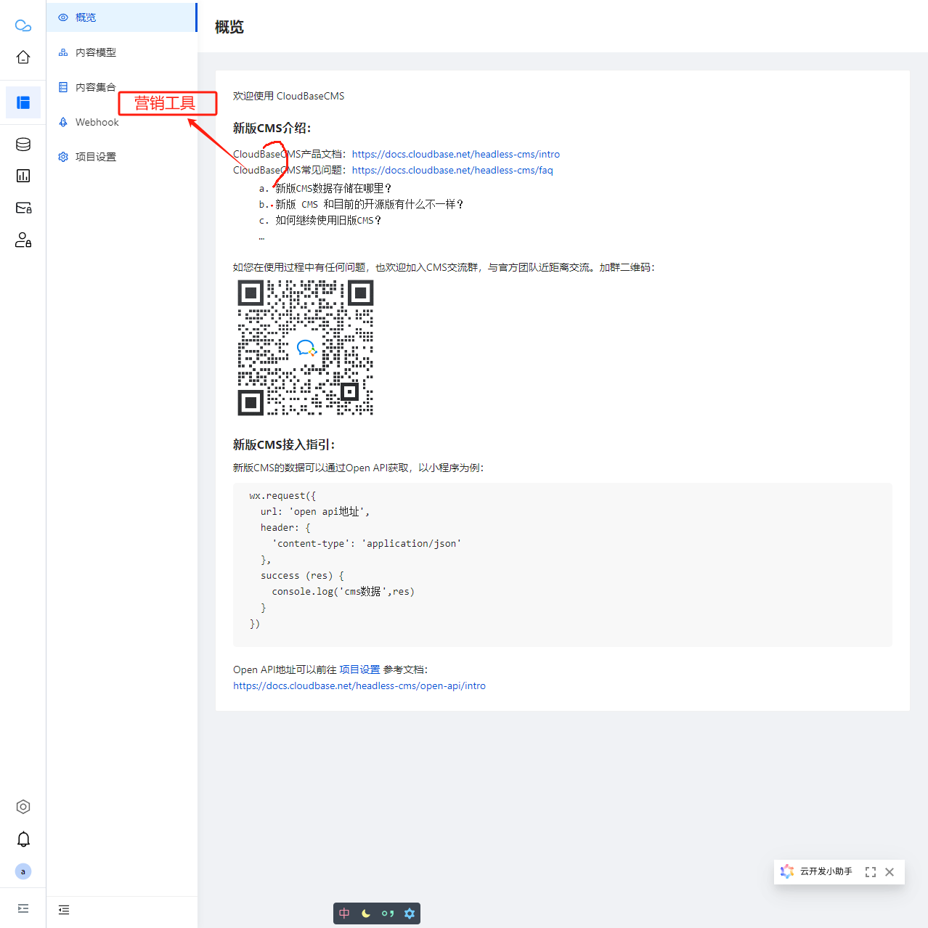This screenshot has height=928, width=928.
Task: Open the database cylinder icon
Action: click(x=23, y=144)
